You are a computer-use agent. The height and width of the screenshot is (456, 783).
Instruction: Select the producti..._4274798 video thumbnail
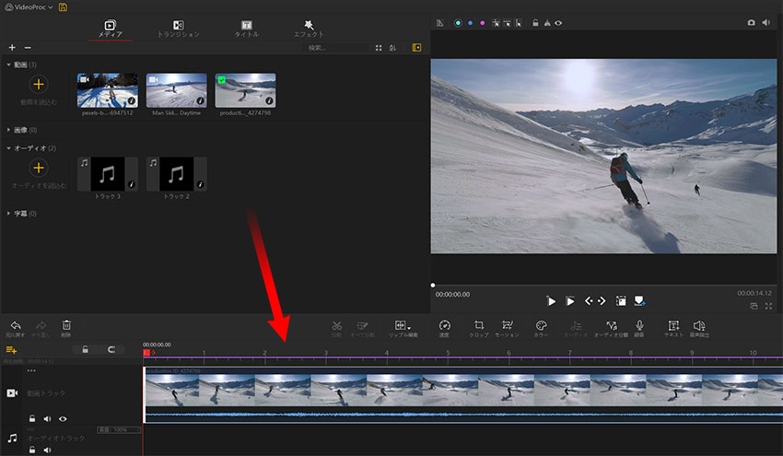click(x=245, y=90)
